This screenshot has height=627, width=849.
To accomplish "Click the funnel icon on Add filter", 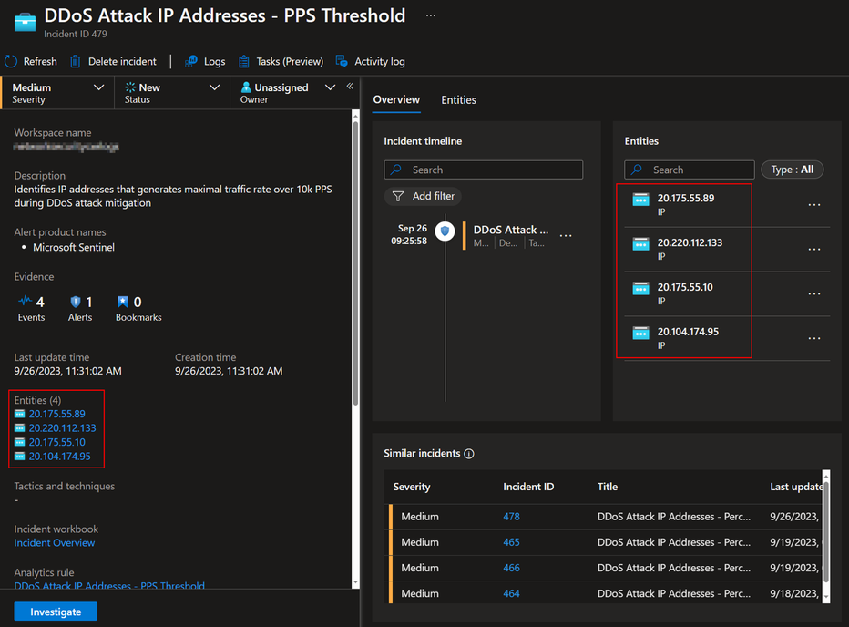I will (398, 196).
